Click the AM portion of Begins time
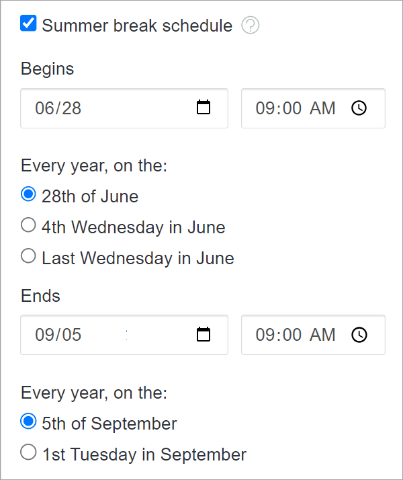The width and height of the screenshot is (403, 480). click(322, 108)
